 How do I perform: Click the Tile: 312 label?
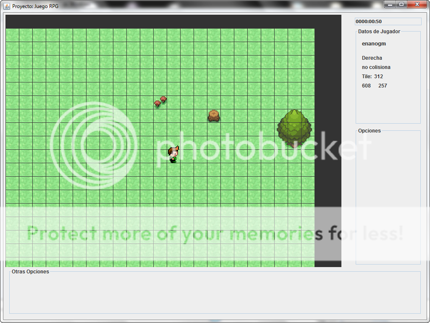[372, 77]
